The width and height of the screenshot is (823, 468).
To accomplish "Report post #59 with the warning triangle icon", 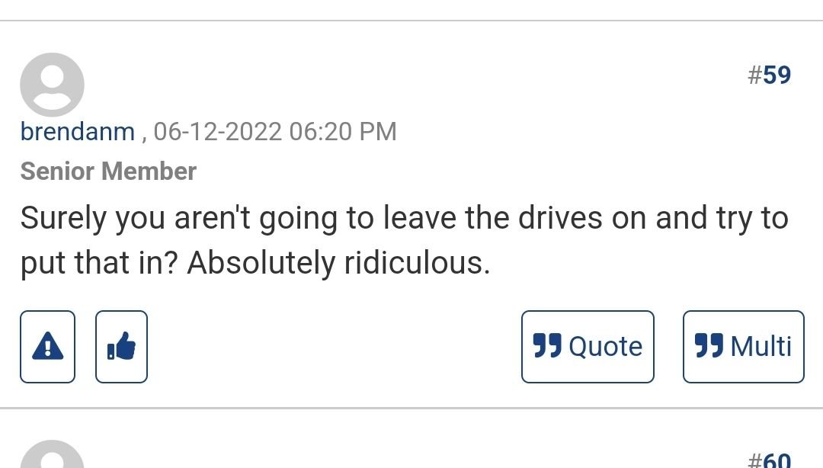I will (x=47, y=347).
